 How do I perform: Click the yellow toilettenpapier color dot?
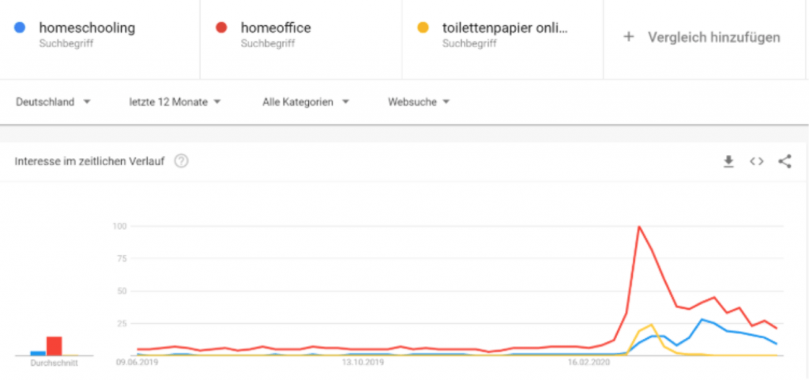click(423, 28)
